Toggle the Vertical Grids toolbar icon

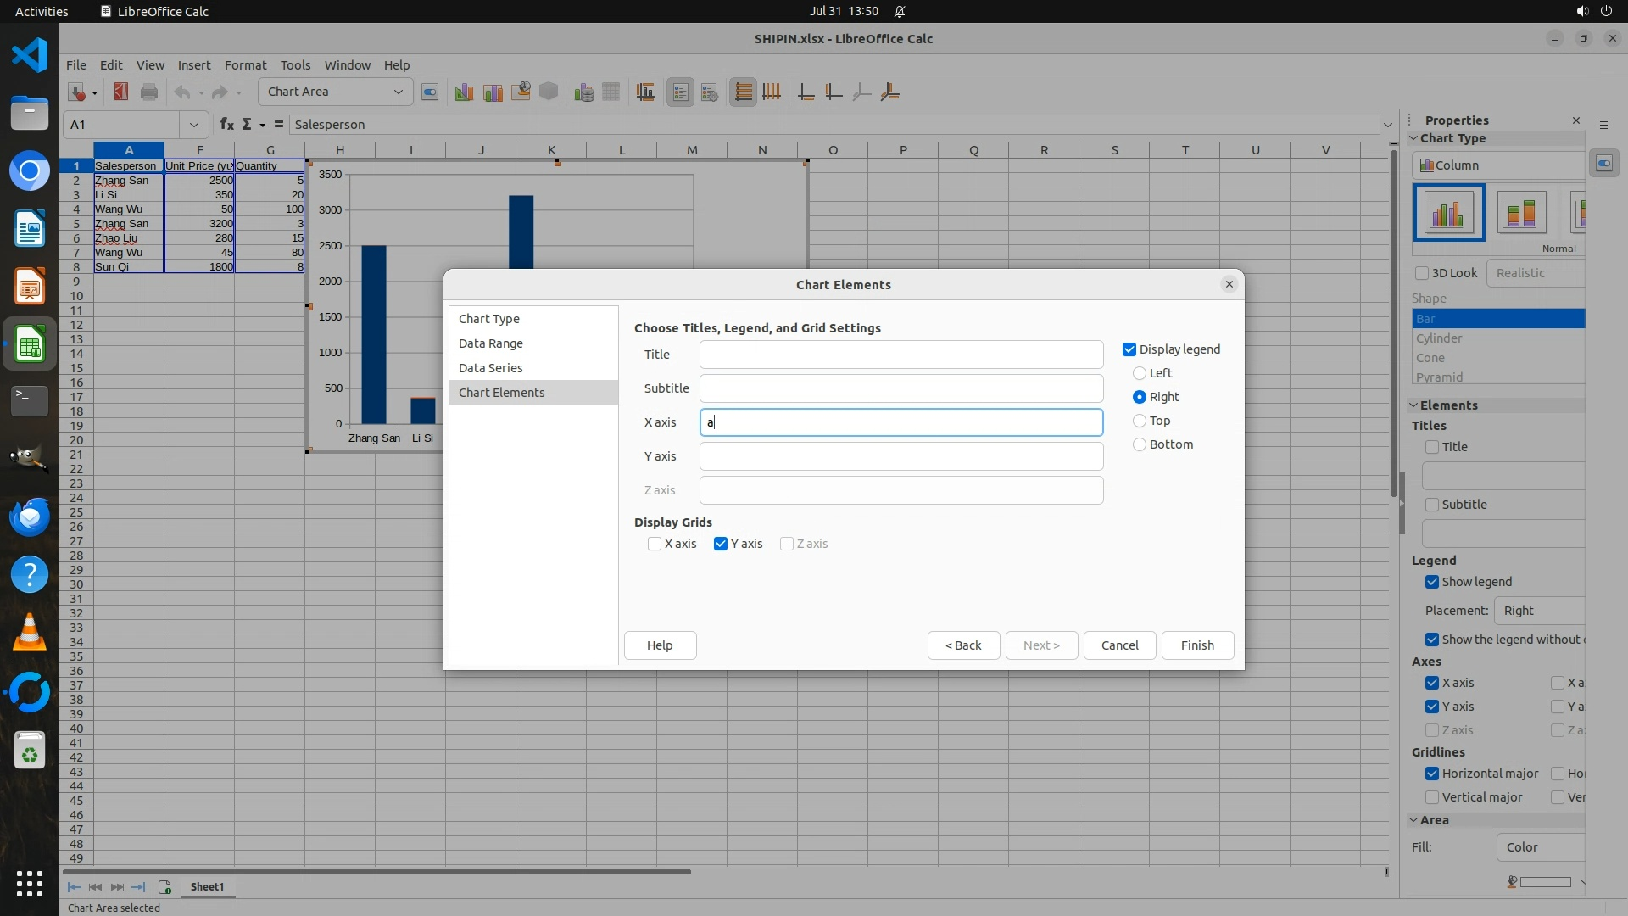[x=772, y=92]
